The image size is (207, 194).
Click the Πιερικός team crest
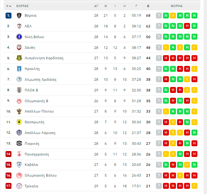[19, 143]
